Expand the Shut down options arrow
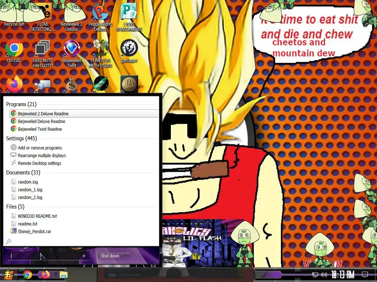This screenshot has width=377, height=282. [126, 256]
